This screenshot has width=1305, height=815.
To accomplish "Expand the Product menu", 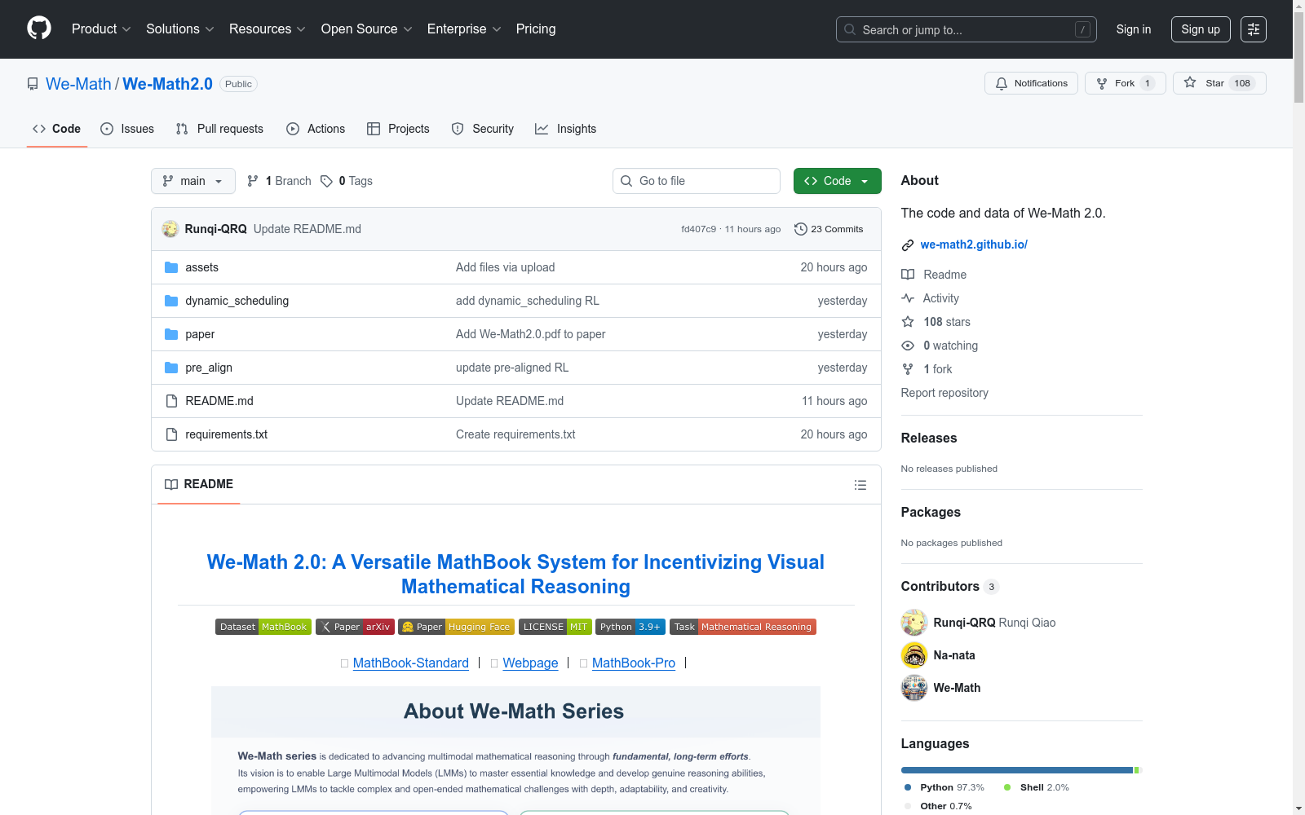I will point(101,29).
